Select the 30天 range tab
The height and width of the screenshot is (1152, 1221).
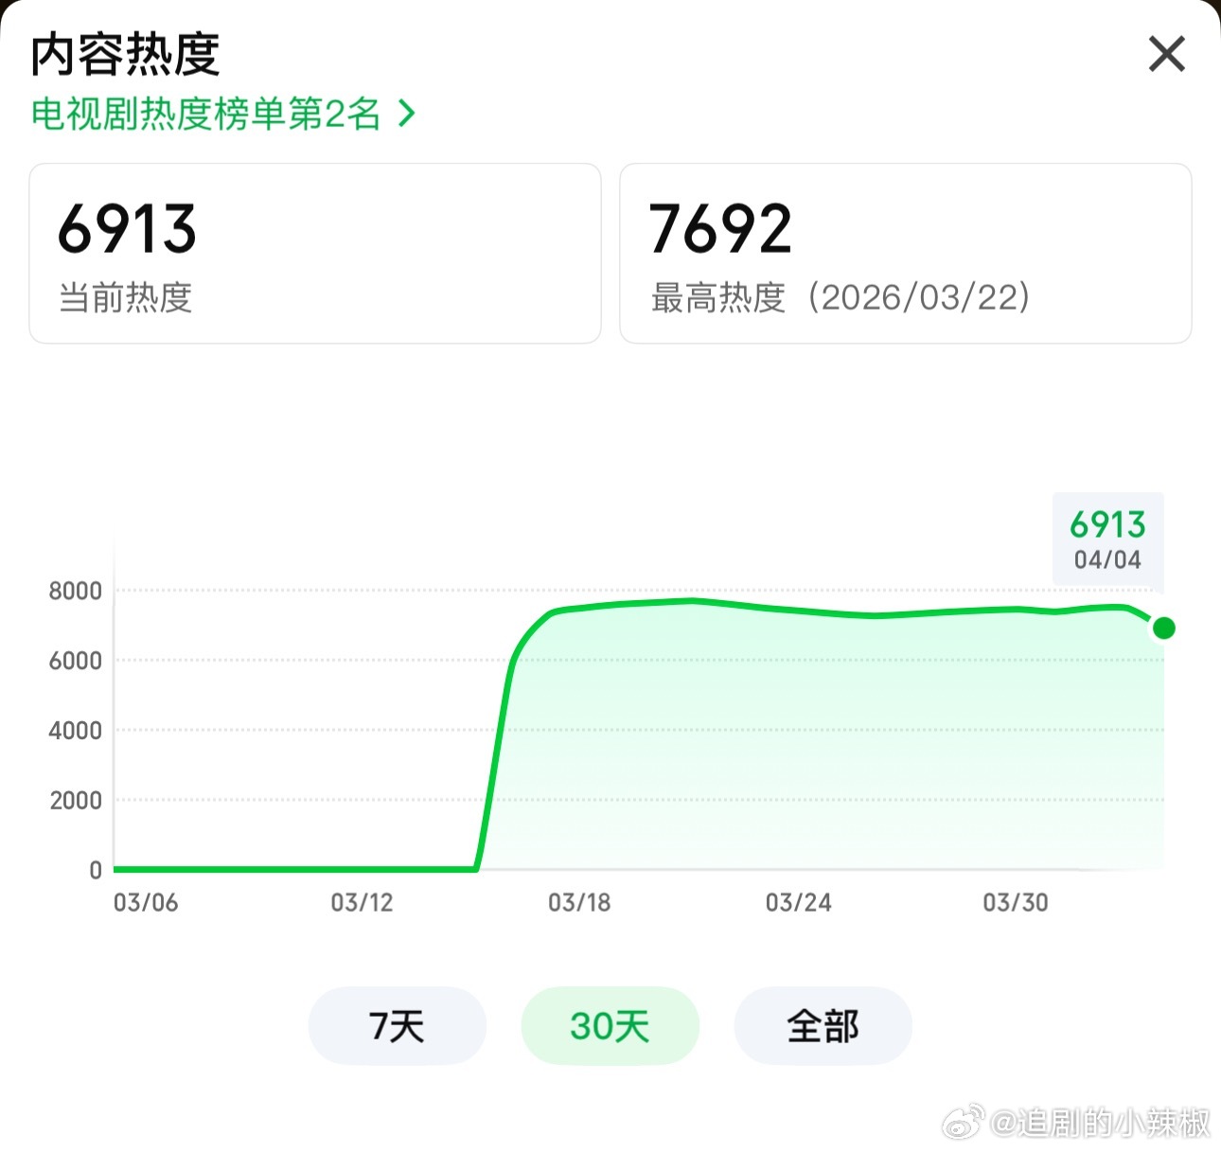point(610,1026)
